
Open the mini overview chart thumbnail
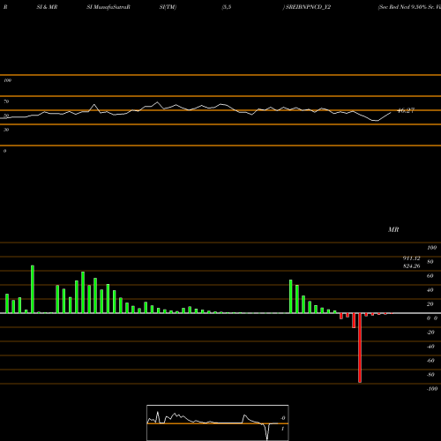click(x=218, y=422)
